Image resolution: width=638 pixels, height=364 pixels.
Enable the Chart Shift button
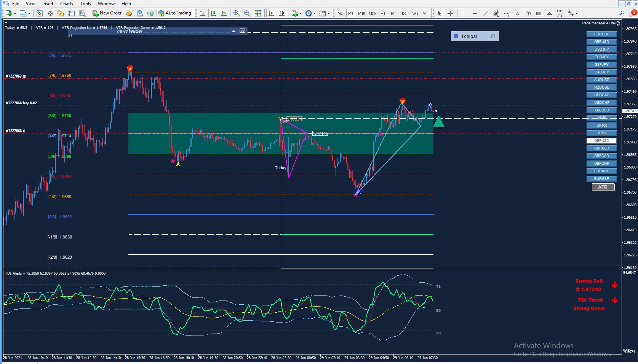282,13
